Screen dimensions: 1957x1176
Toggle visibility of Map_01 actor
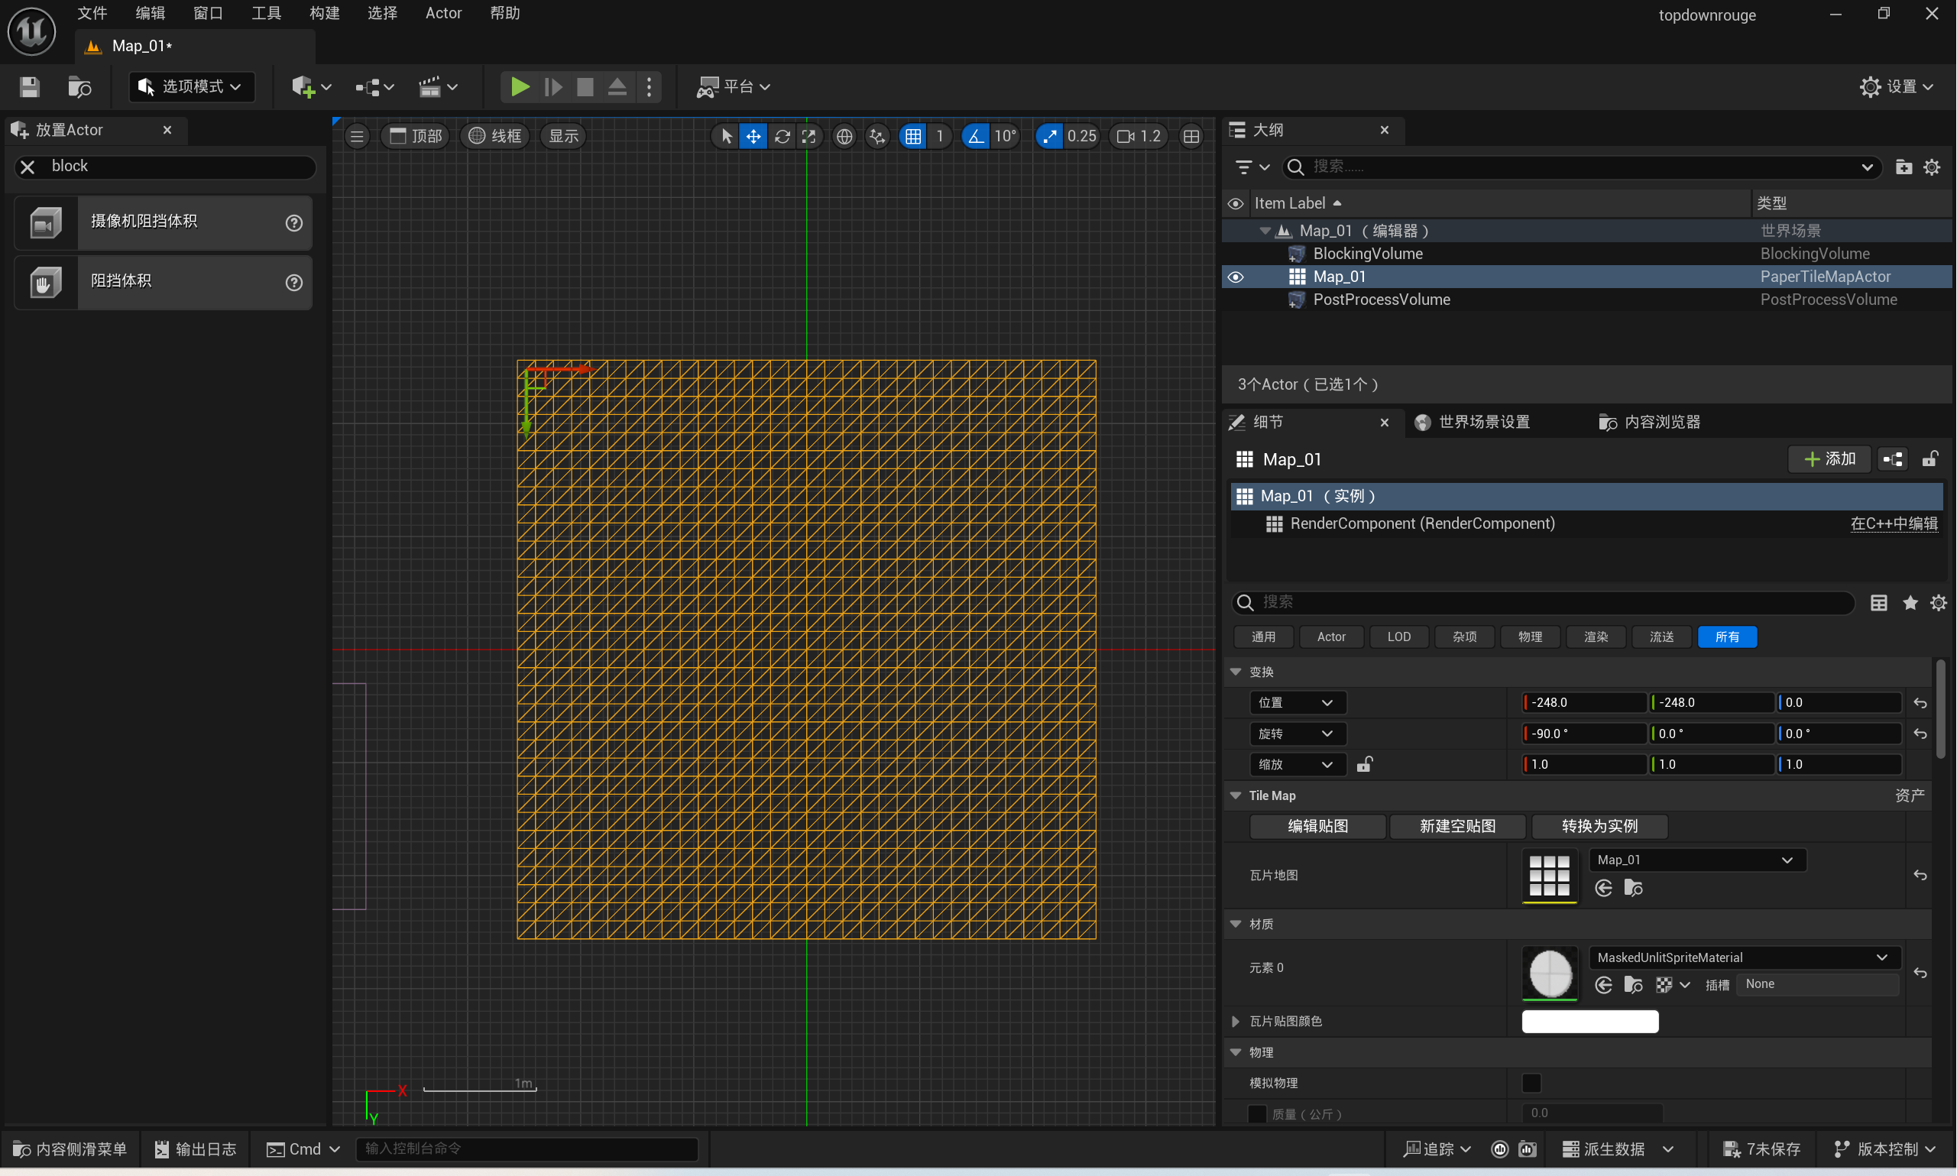(x=1235, y=277)
